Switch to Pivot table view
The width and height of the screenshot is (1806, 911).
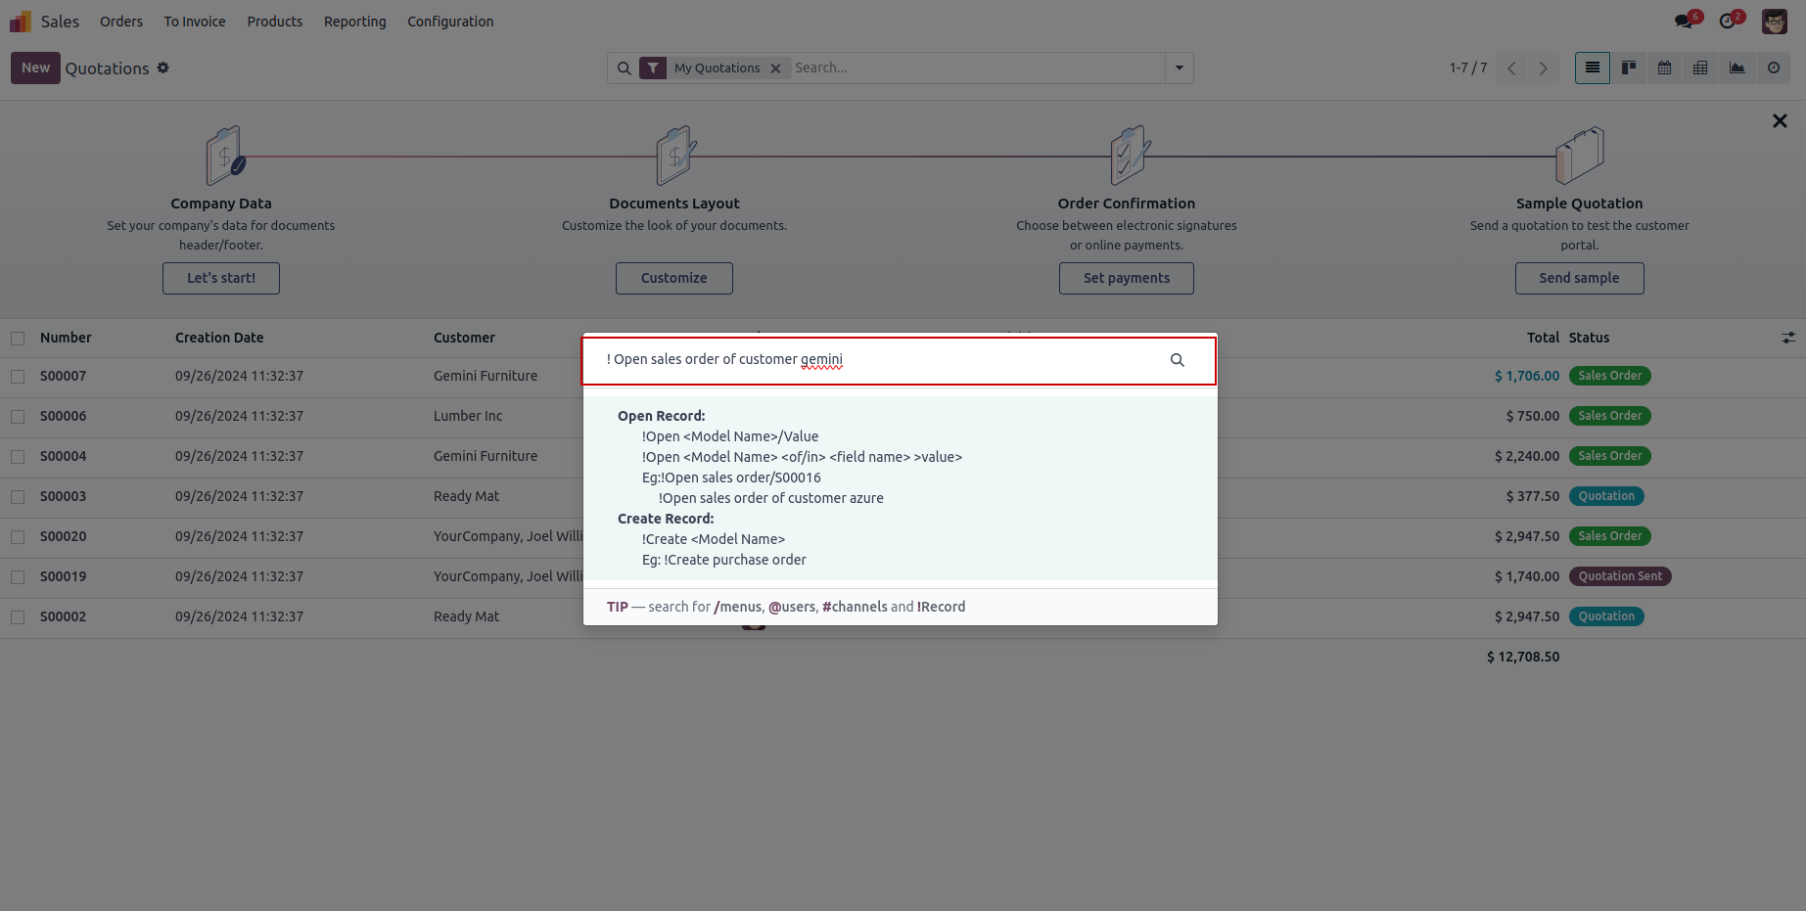[x=1700, y=68]
